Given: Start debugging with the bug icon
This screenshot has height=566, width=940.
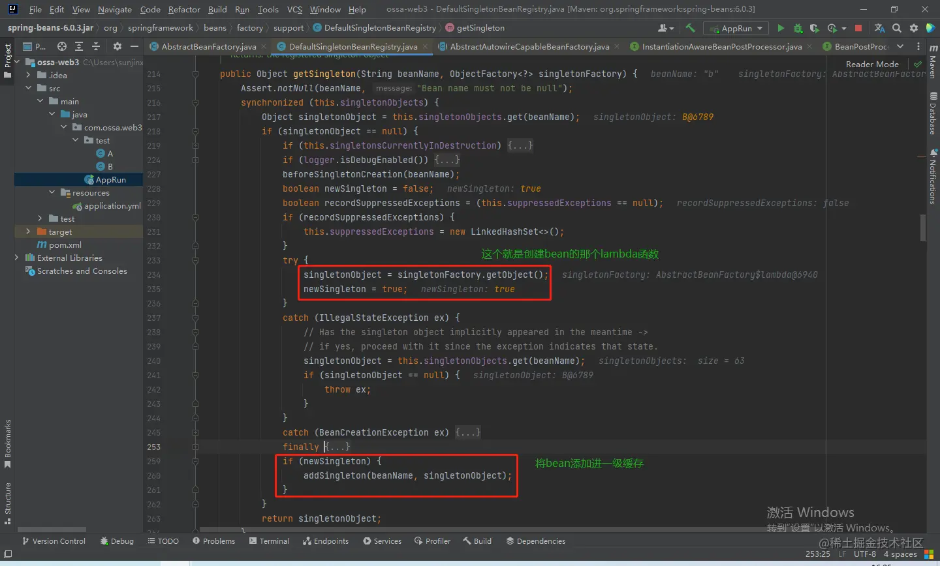Looking at the screenshot, I should pos(798,28).
